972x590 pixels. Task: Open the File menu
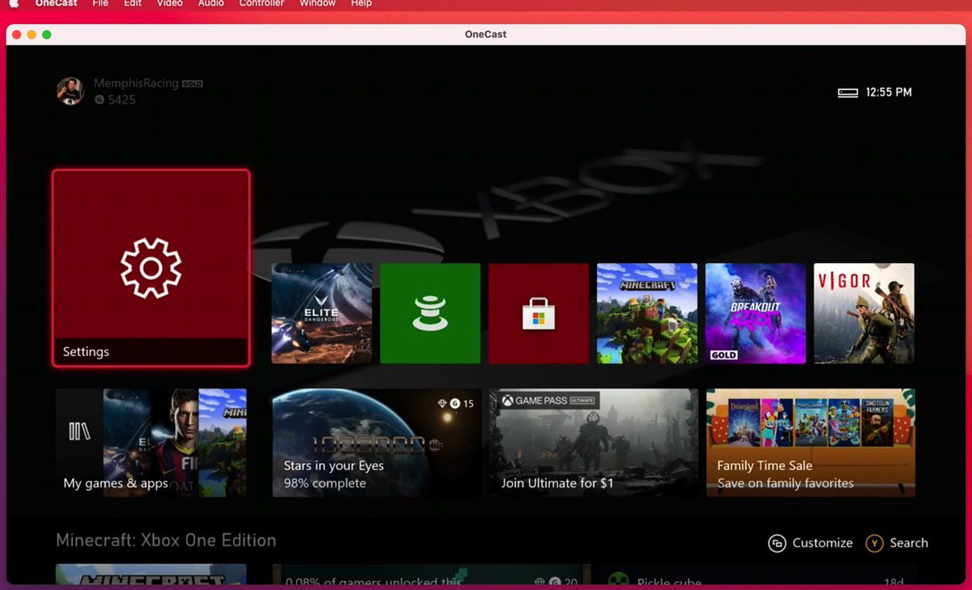[100, 3]
